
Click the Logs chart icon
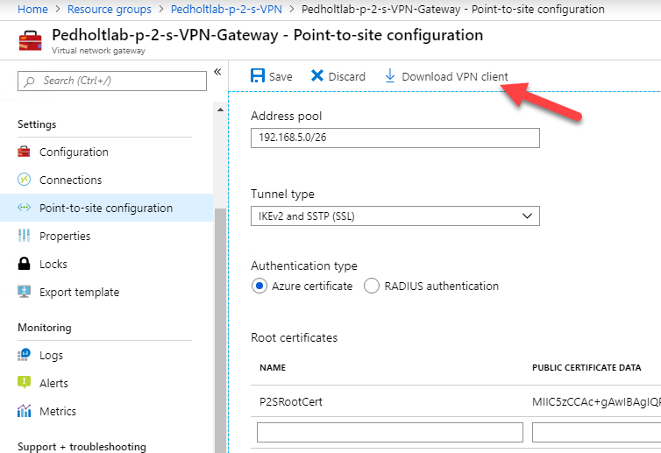pos(24,355)
